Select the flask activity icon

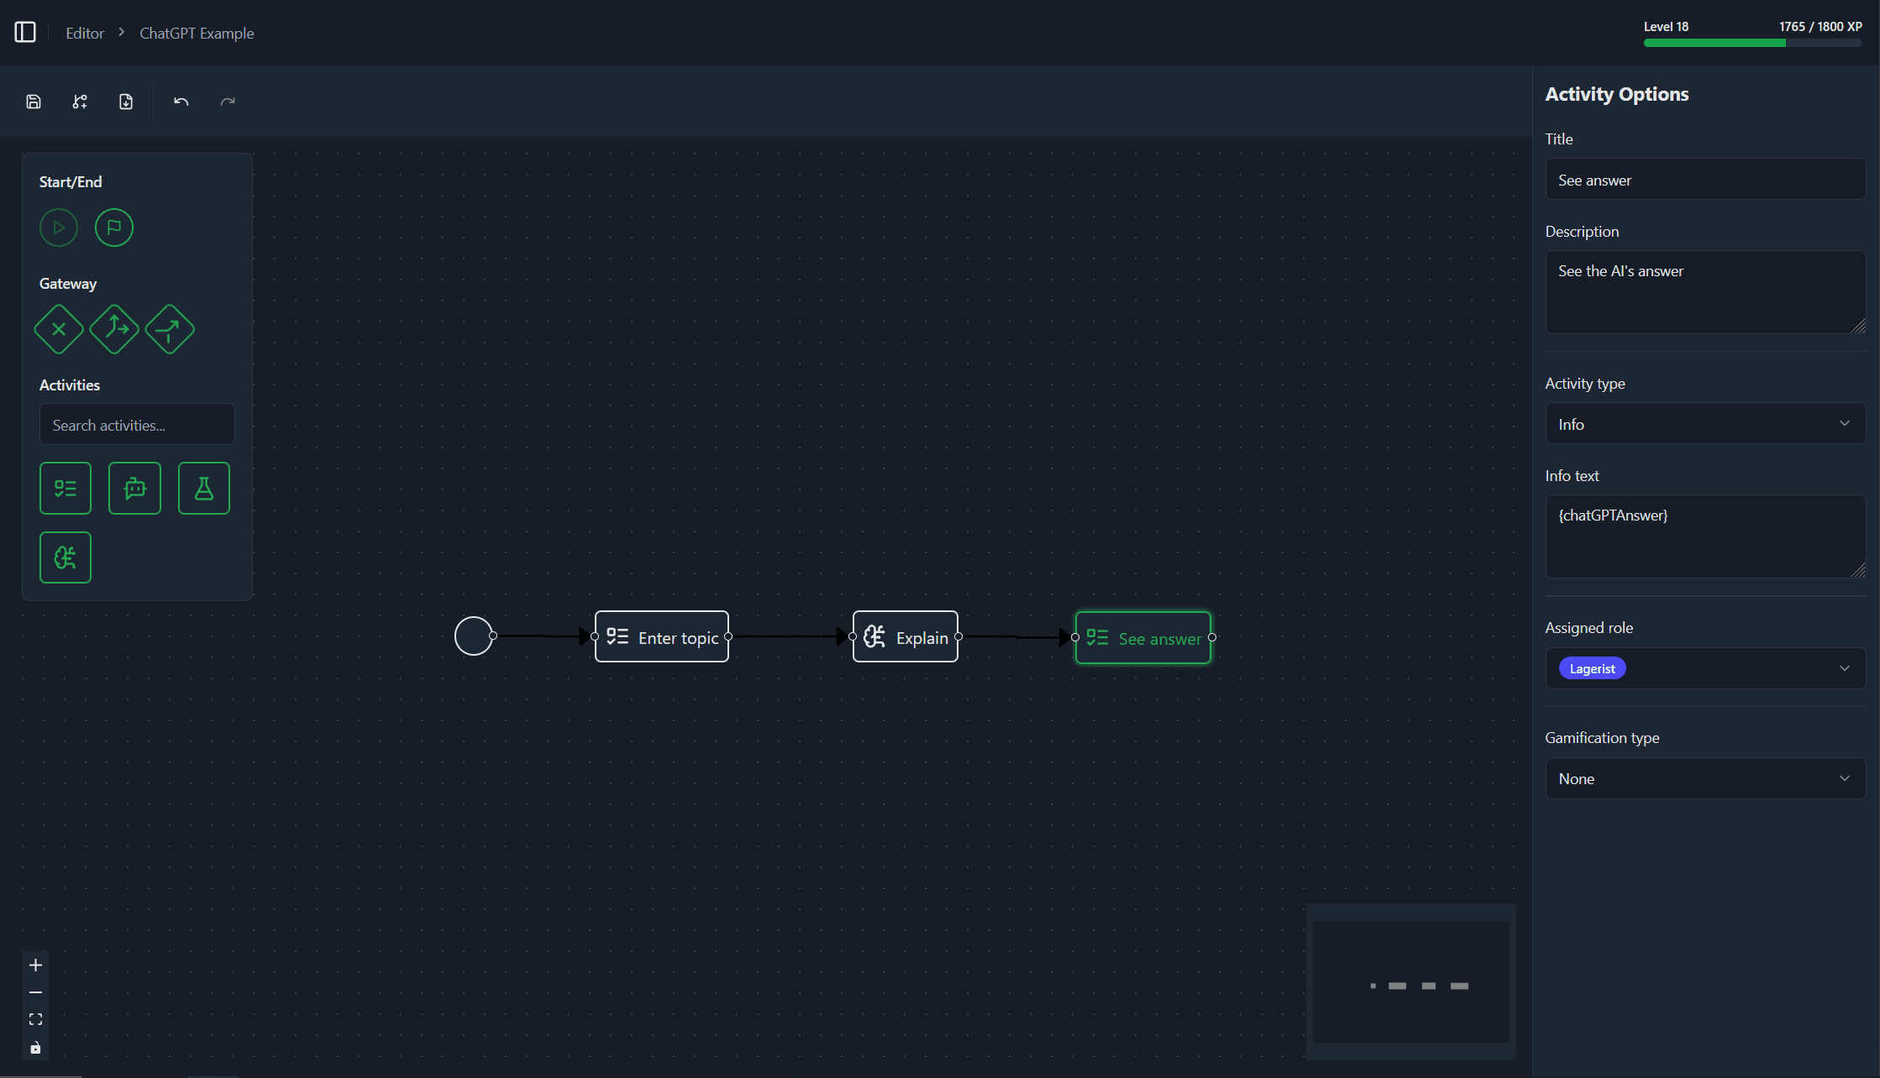coord(204,489)
